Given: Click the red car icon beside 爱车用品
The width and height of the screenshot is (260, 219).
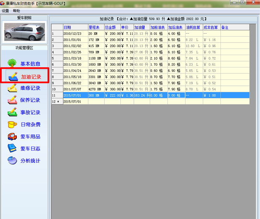Looking at the screenshot, I should tap(12, 137).
